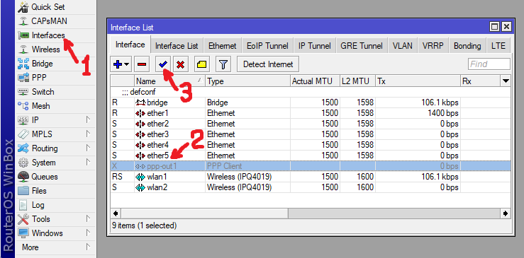Viewport: 524px width, 258px height.
Task: Select the ether4 interface row
Action: (311, 145)
